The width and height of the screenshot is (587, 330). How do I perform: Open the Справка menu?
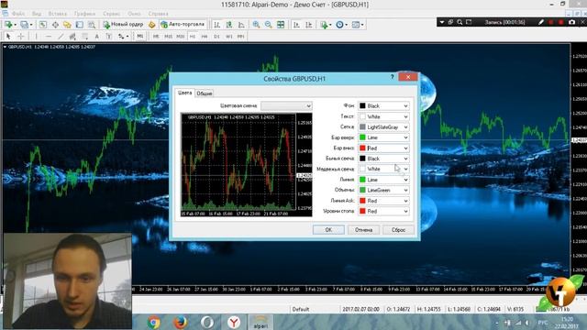click(x=159, y=14)
